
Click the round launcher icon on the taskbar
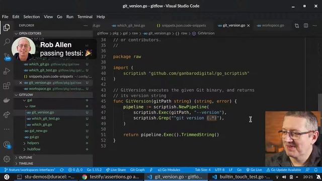pos(7,177)
